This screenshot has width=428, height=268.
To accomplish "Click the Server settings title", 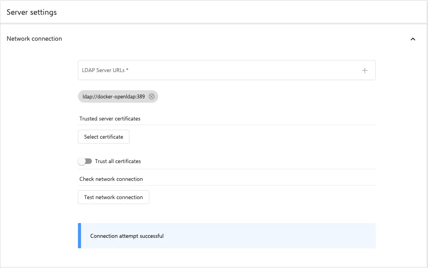I will [31, 12].
